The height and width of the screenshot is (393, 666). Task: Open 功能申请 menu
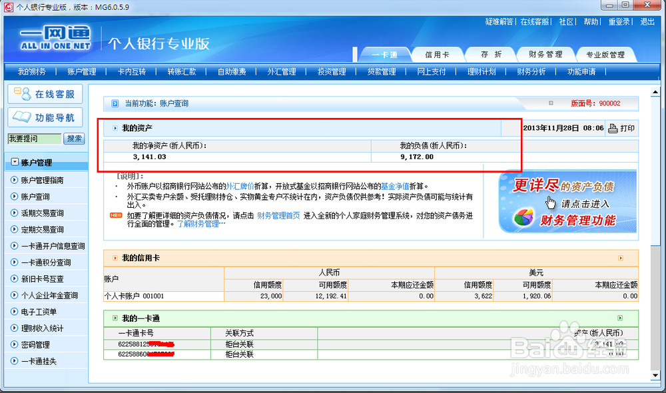(581, 72)
